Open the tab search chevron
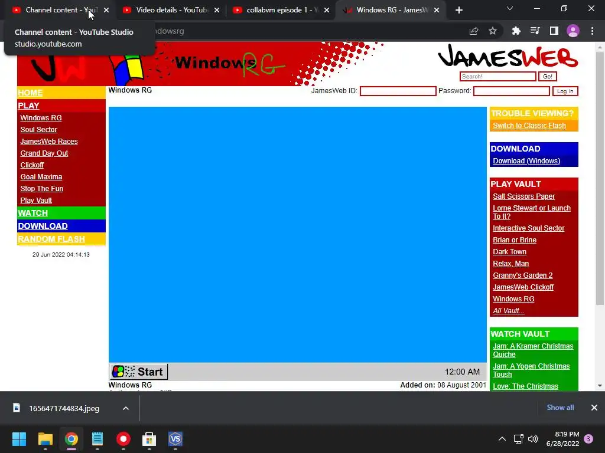This screenshot has height=453, width=605. (x=510, y=8)
